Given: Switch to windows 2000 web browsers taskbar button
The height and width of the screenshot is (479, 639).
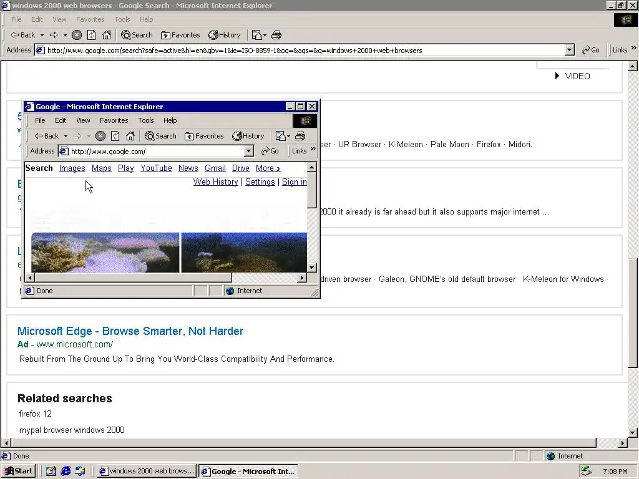Looking at the screenshot, I should [x=147, y=472].
